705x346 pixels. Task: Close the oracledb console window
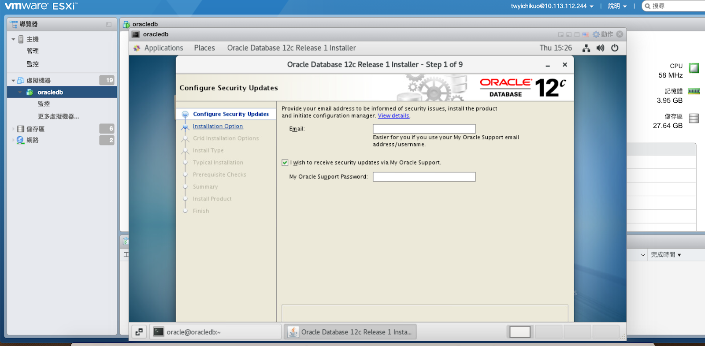point(620,34)
